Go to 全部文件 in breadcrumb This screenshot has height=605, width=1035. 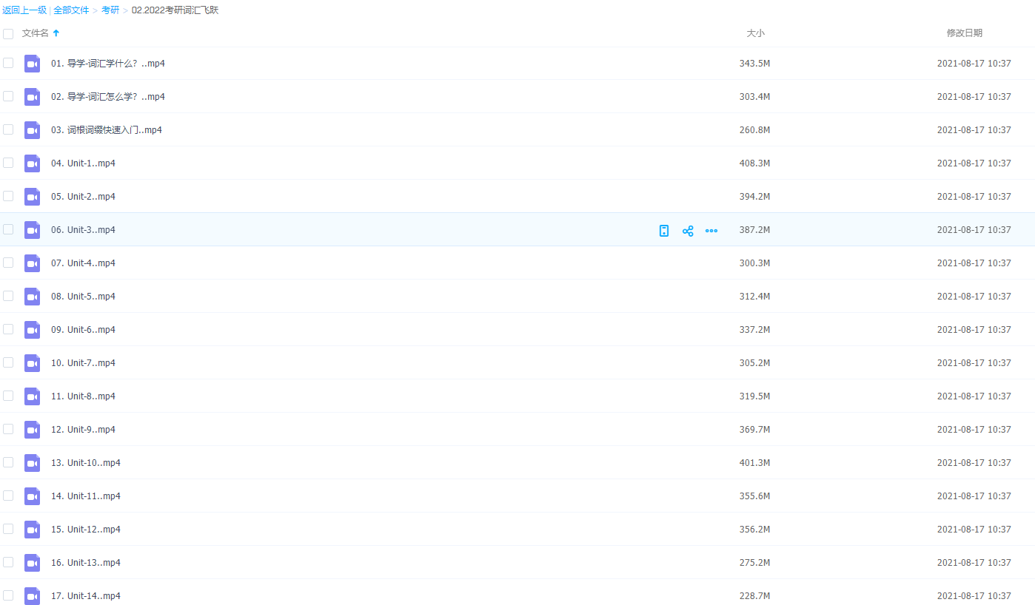[71, 10]
